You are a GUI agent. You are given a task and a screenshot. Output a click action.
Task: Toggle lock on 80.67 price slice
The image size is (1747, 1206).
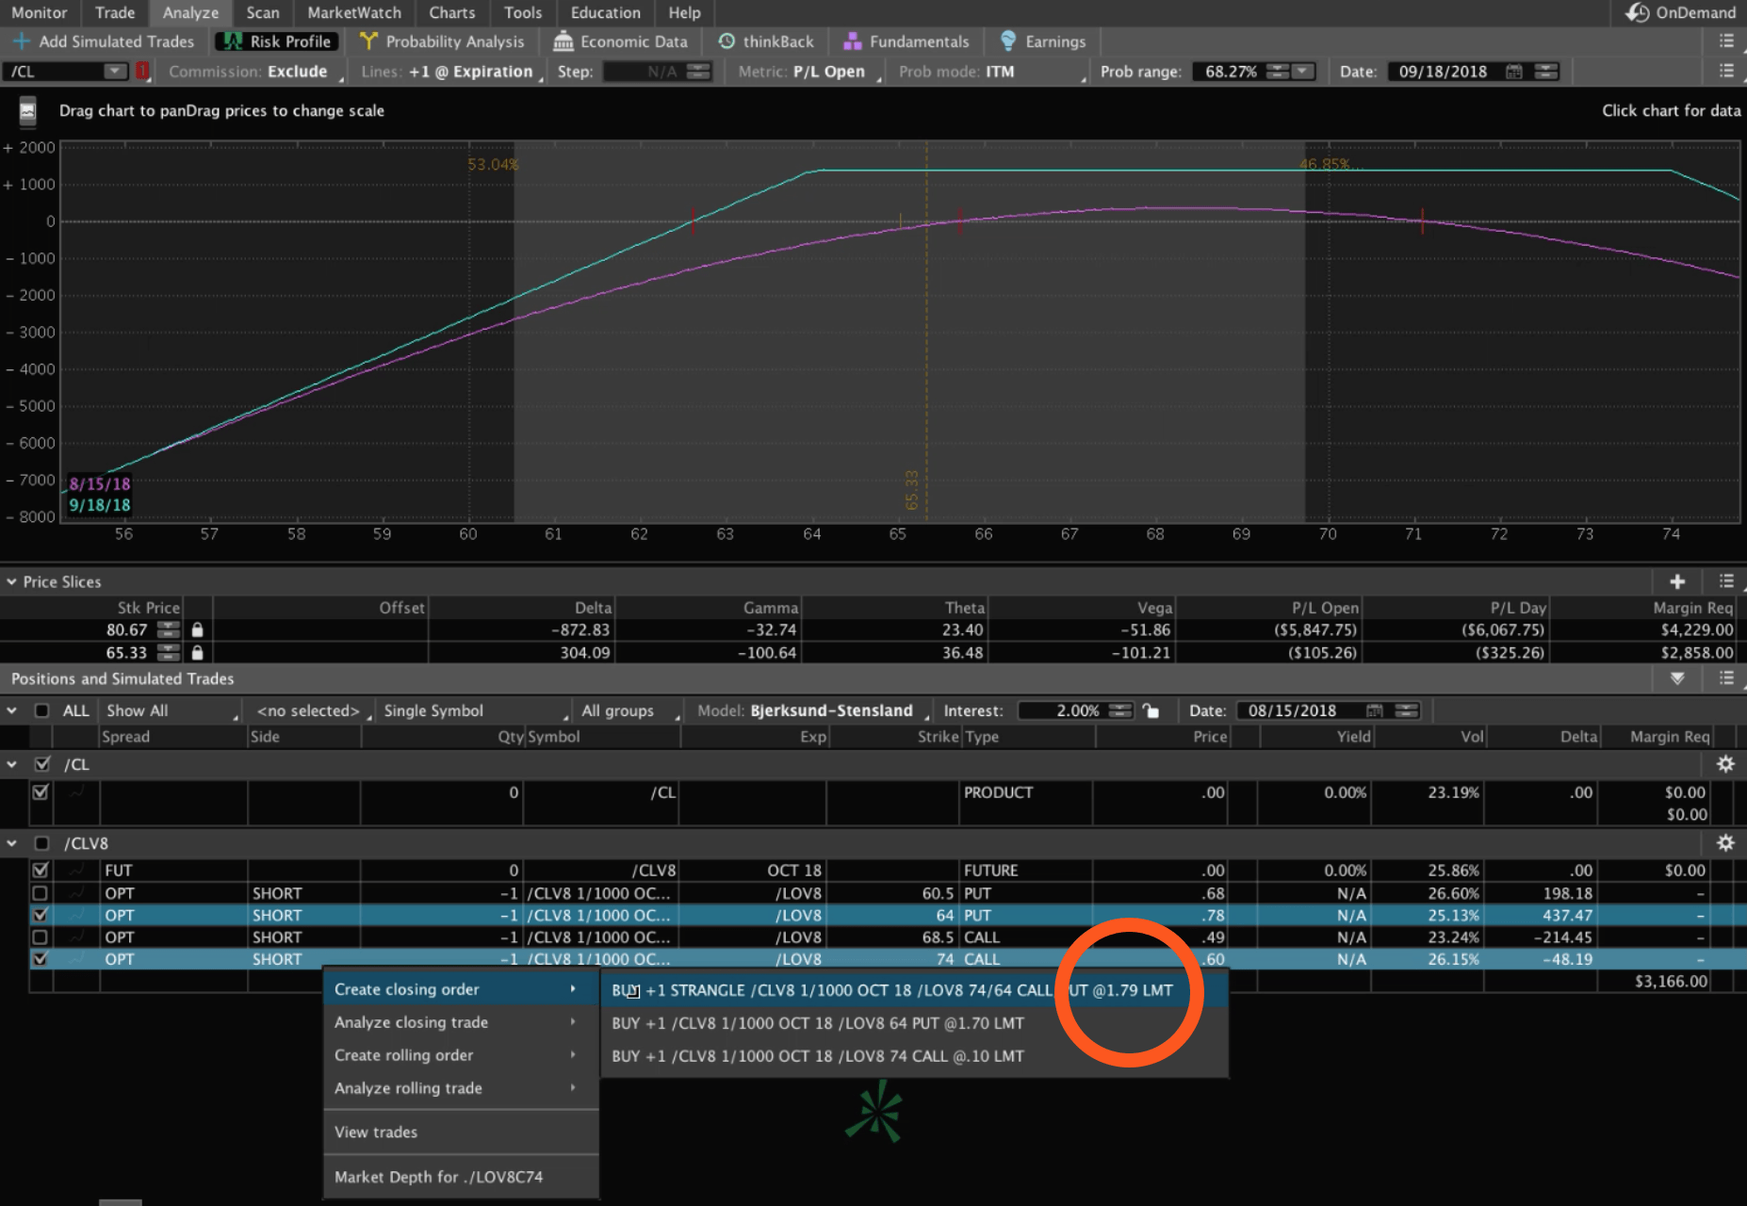pyautogui.click(x=197, y=629)
